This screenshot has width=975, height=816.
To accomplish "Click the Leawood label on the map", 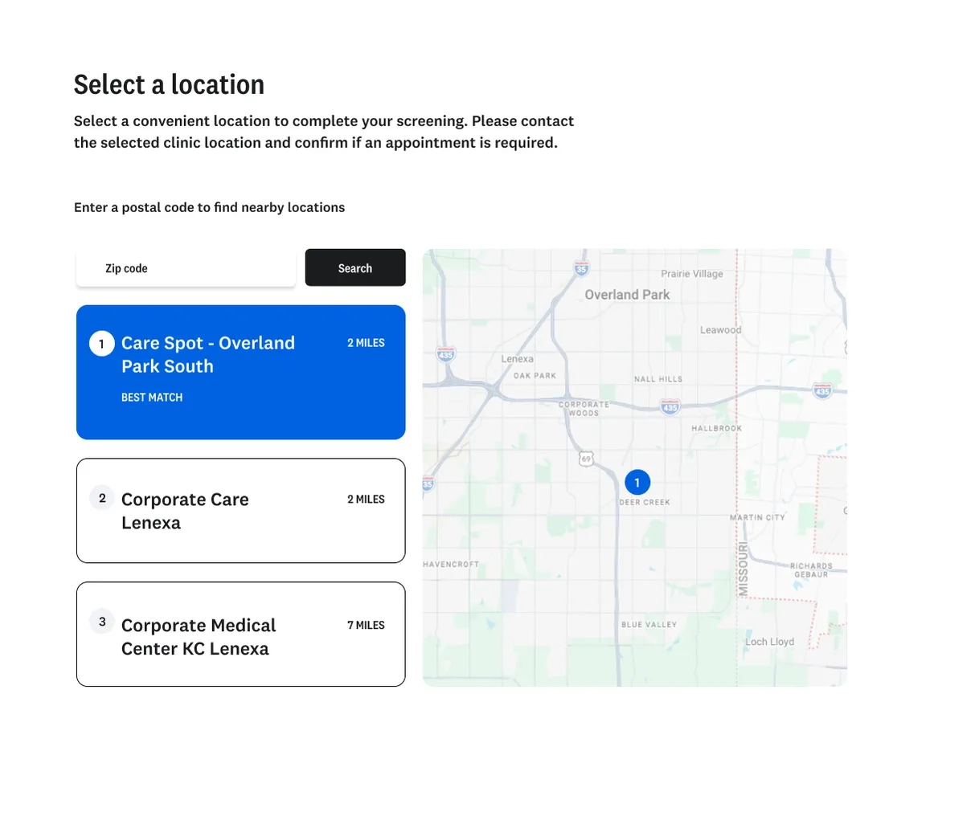I will point(721,330).
